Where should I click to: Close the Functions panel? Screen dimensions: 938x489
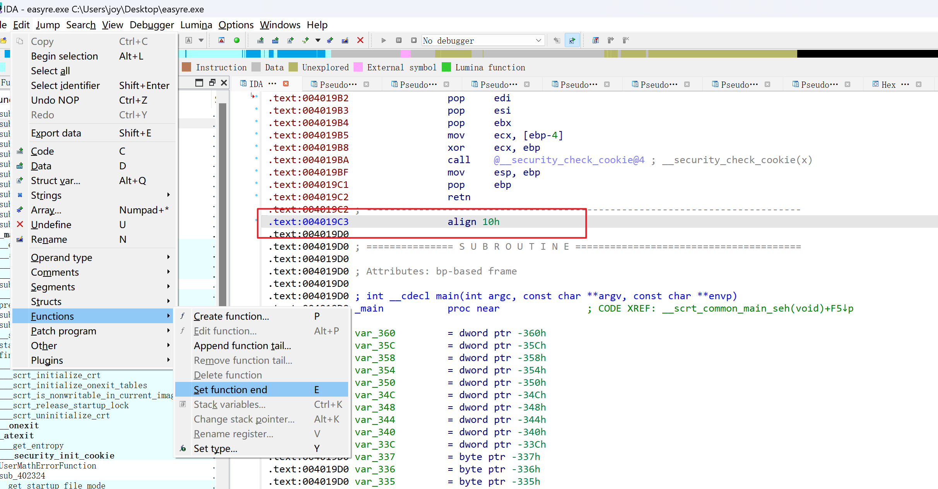click(x=224, y=82)
